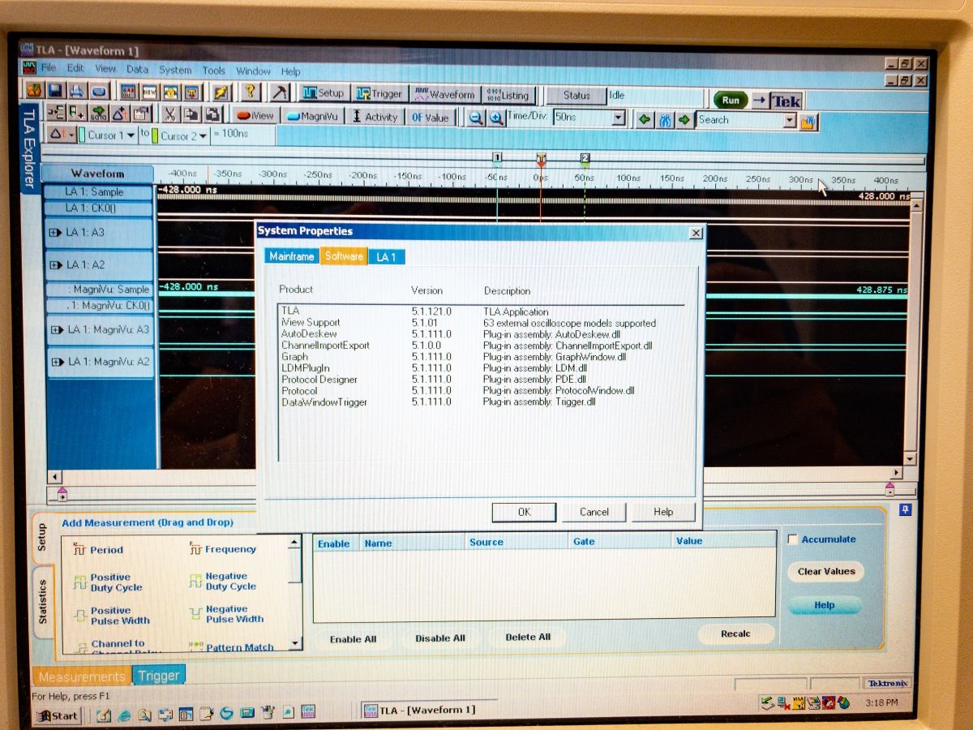Viewport: 973px width, 730px height.
Task: Select the Negative Duty Cycle measurement
Action: click(223, 582)
